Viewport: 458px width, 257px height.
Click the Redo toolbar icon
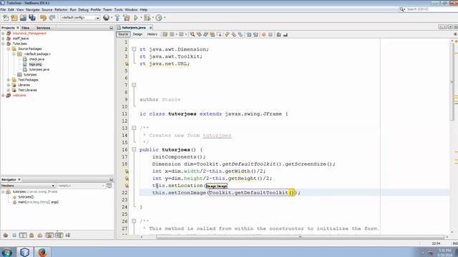[52, 18]
